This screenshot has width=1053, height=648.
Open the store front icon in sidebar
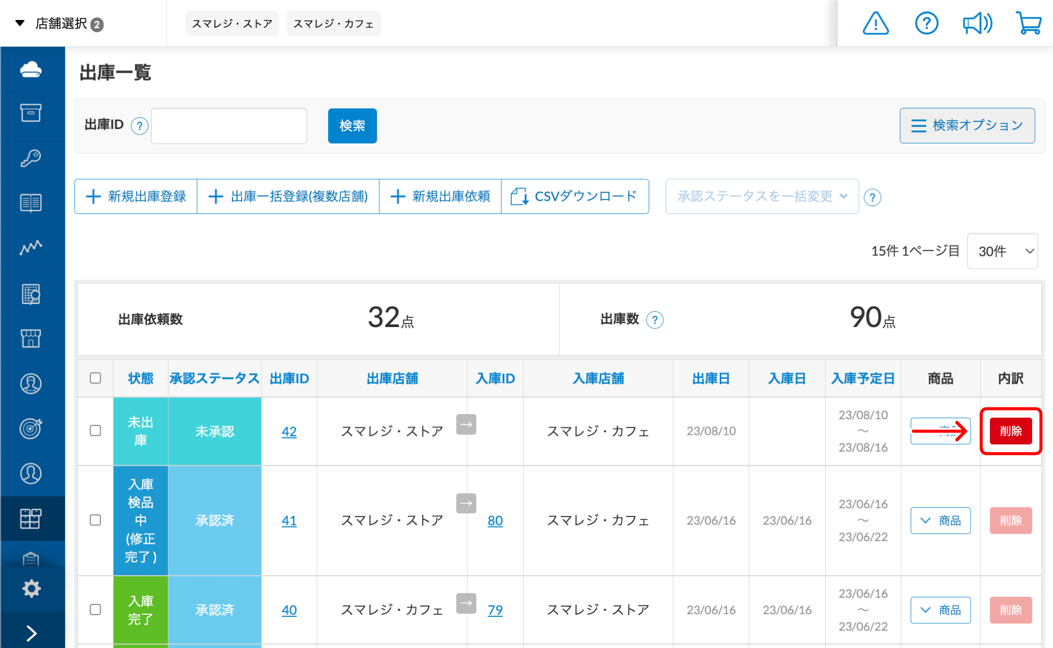(x=31, y=338)
